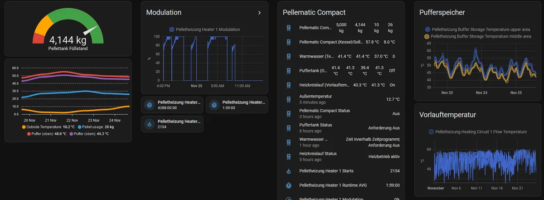Image resolution: width=544 pixels, height=200 pixels.
Task: Click the 'Pelletheizung Heater 1 Runtime AVG' label
Action: point(333,185)
